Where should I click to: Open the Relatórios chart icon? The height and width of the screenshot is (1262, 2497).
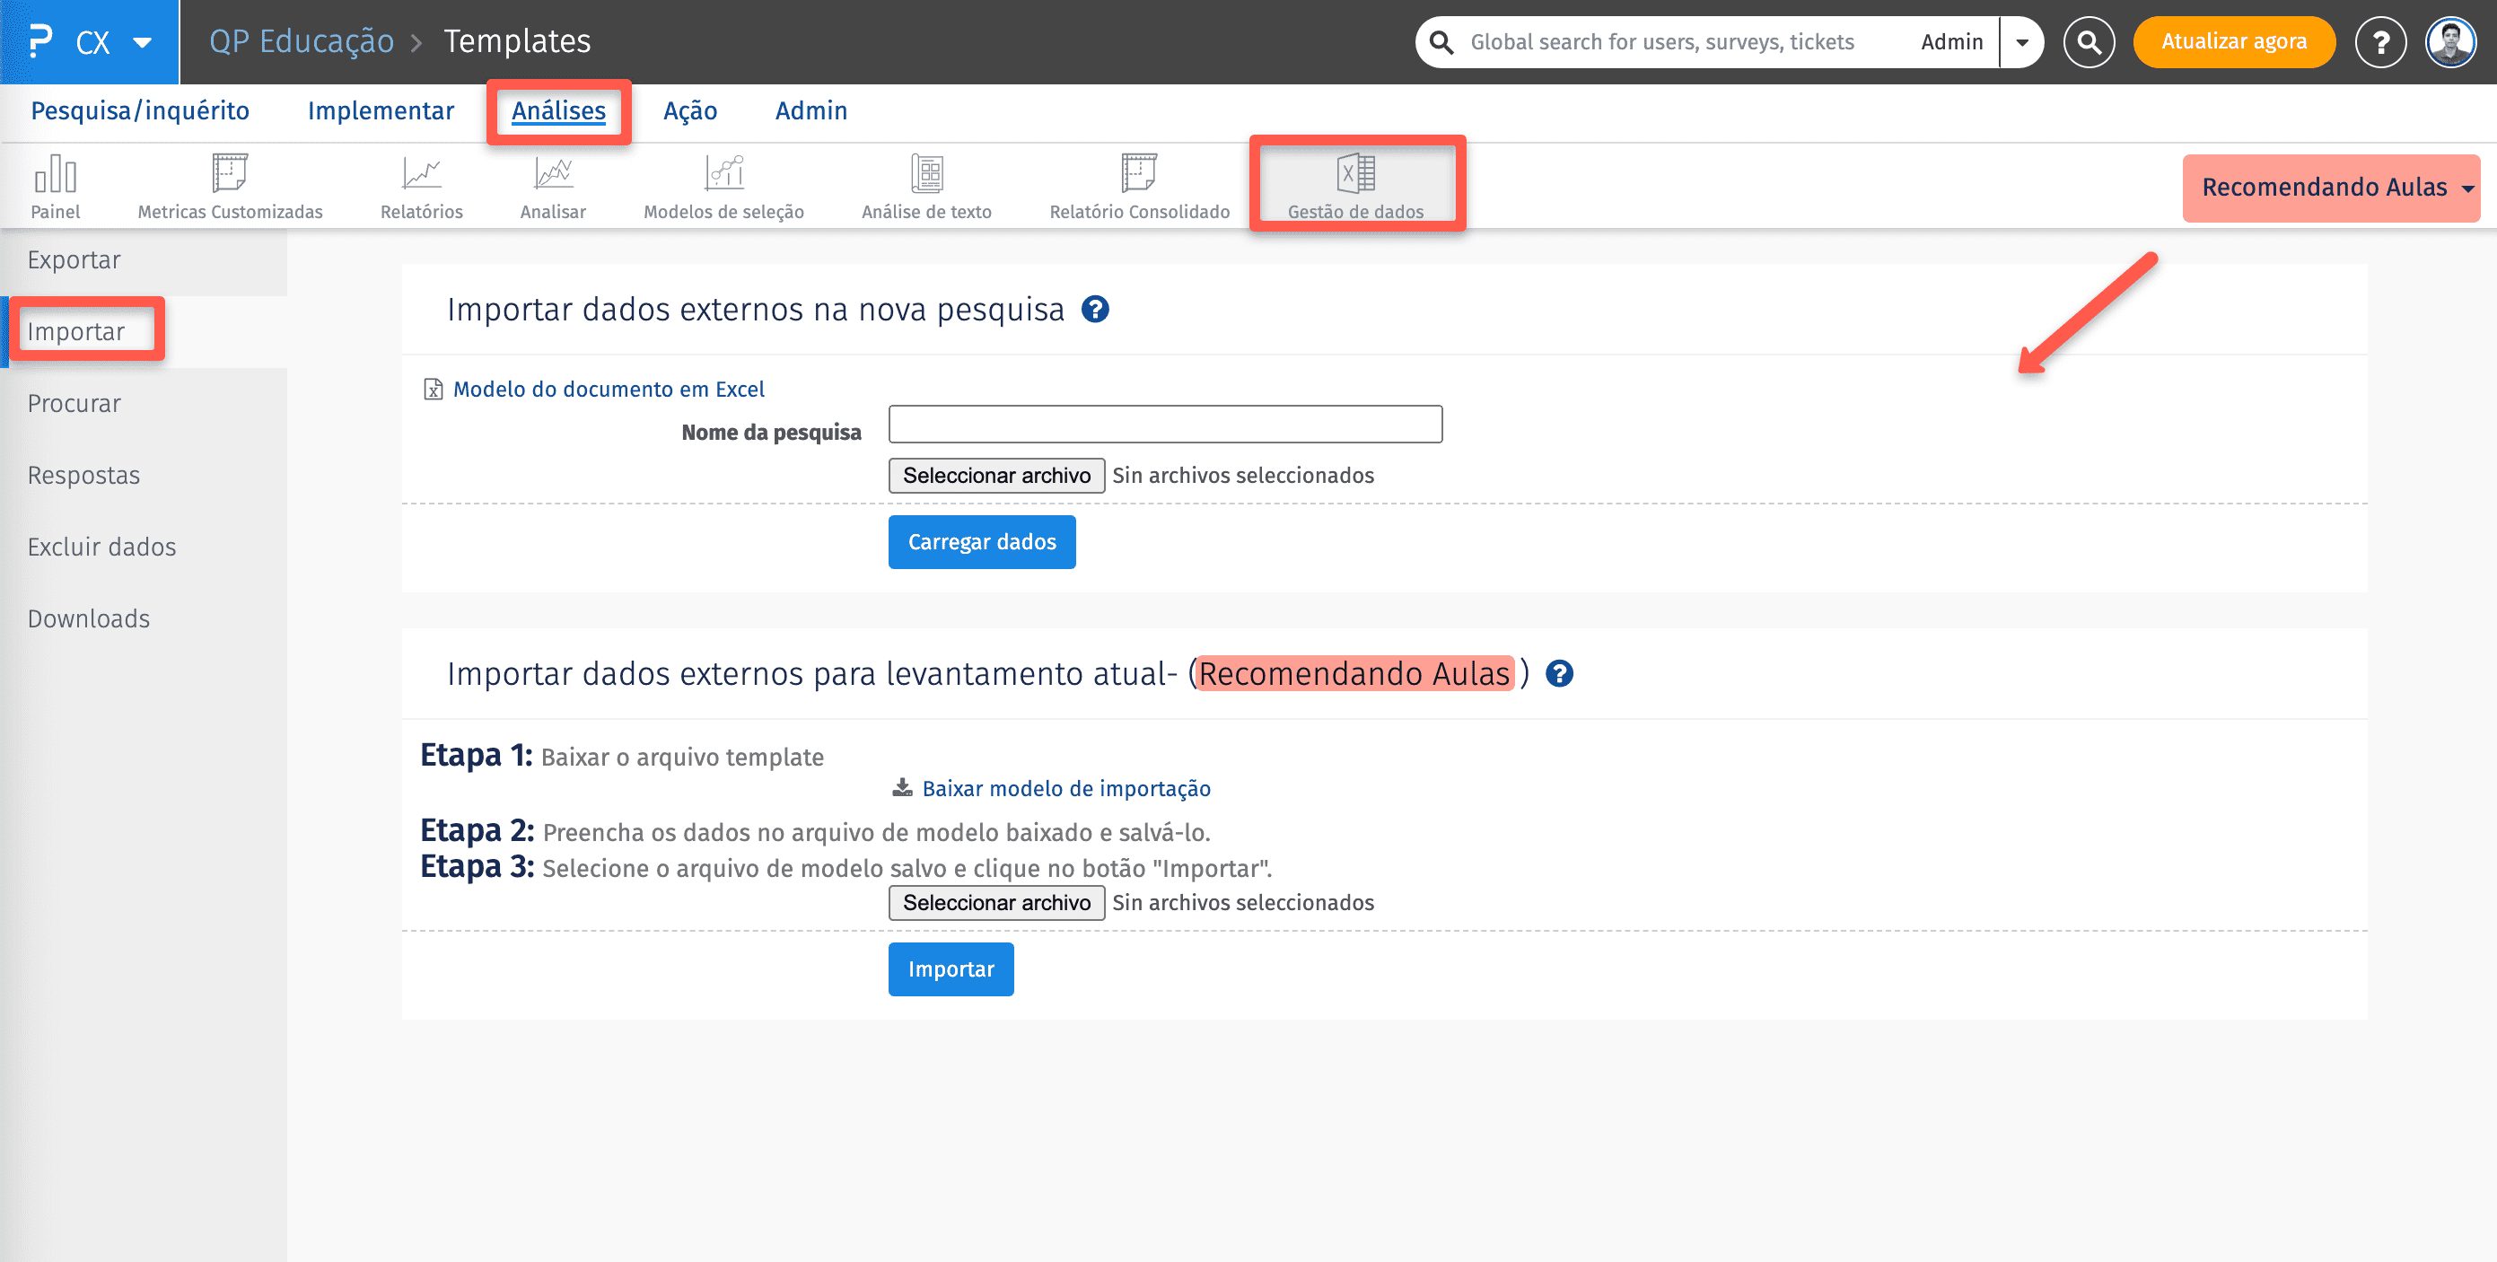point(421,185)
